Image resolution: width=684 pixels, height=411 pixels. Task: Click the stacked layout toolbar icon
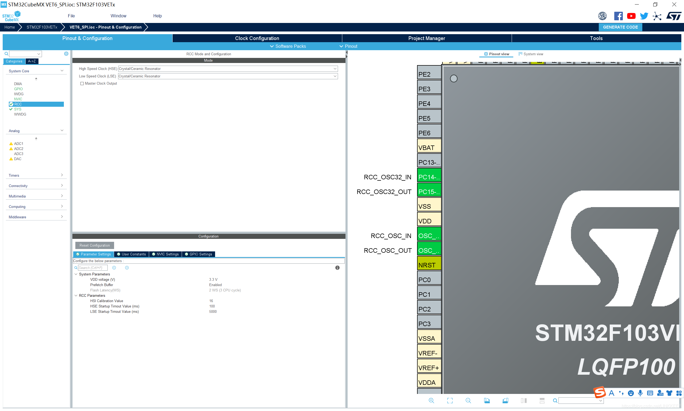click(542, 401)
